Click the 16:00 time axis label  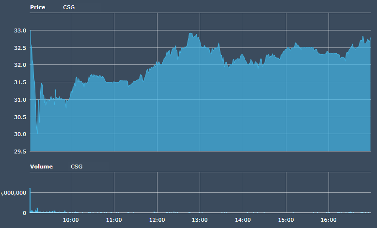(x=329, y=220)
